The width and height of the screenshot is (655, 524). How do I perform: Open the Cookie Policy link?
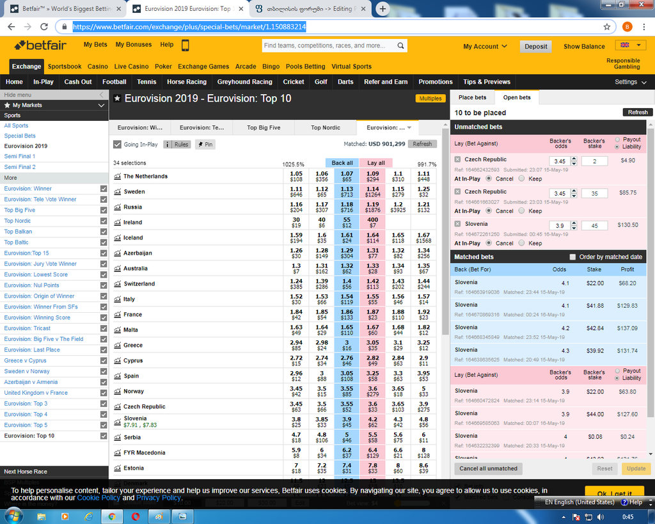(99, 498)
